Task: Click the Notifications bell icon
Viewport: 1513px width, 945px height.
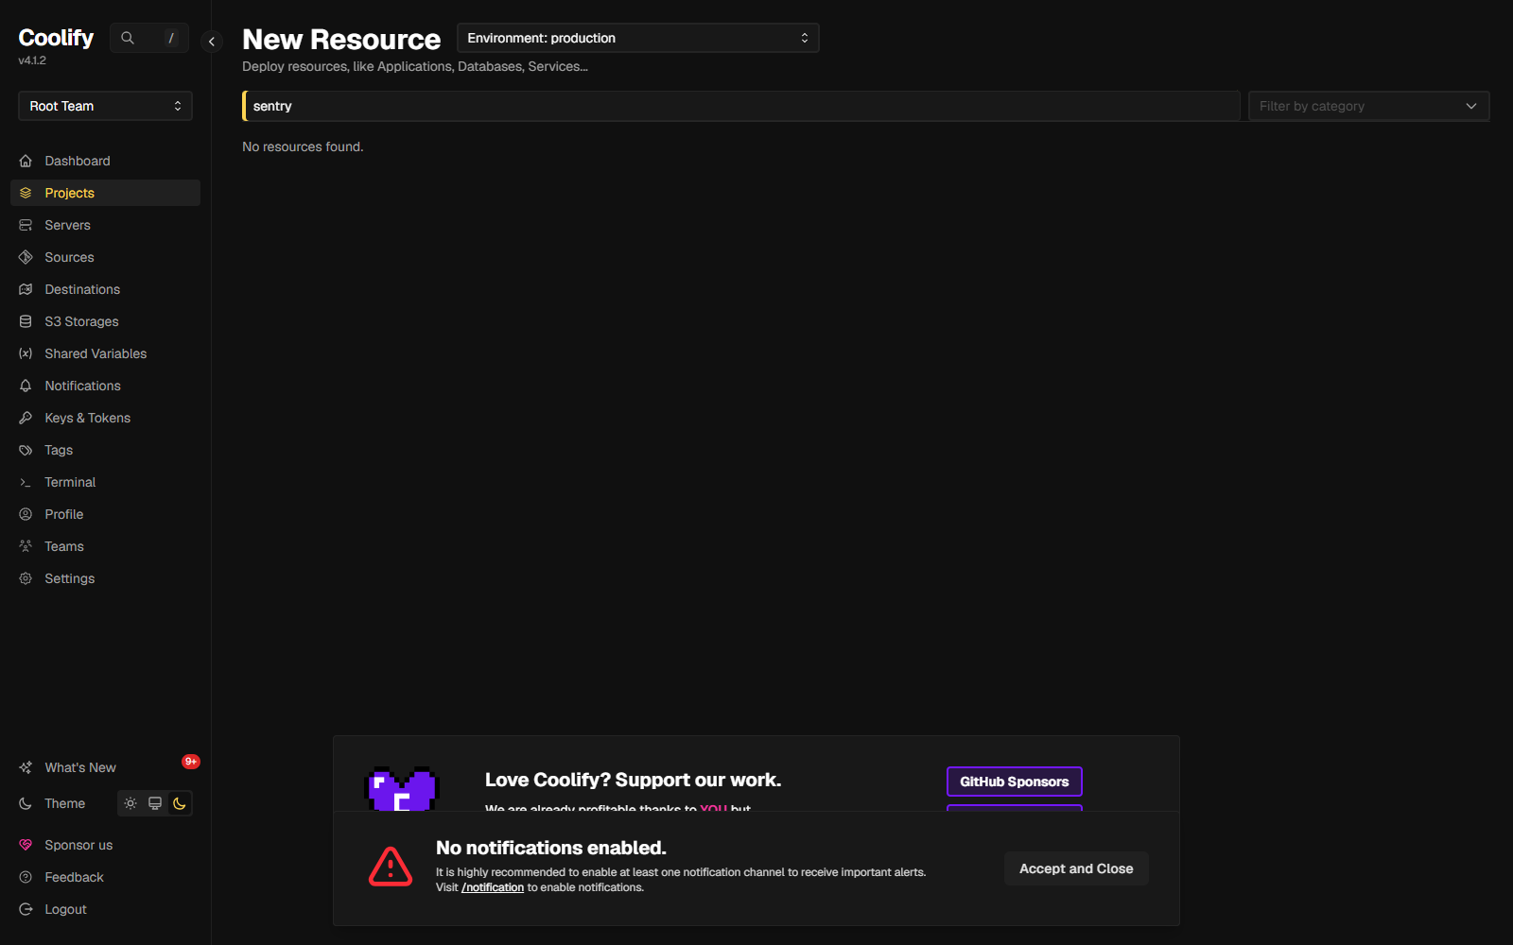Action: (26, 386)
